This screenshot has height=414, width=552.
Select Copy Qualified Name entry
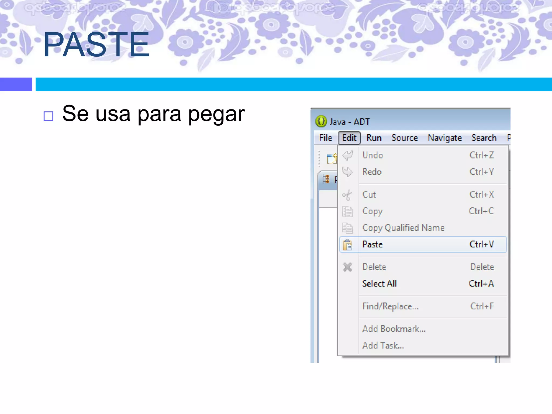pyautogui.click(x=423, y=228)
